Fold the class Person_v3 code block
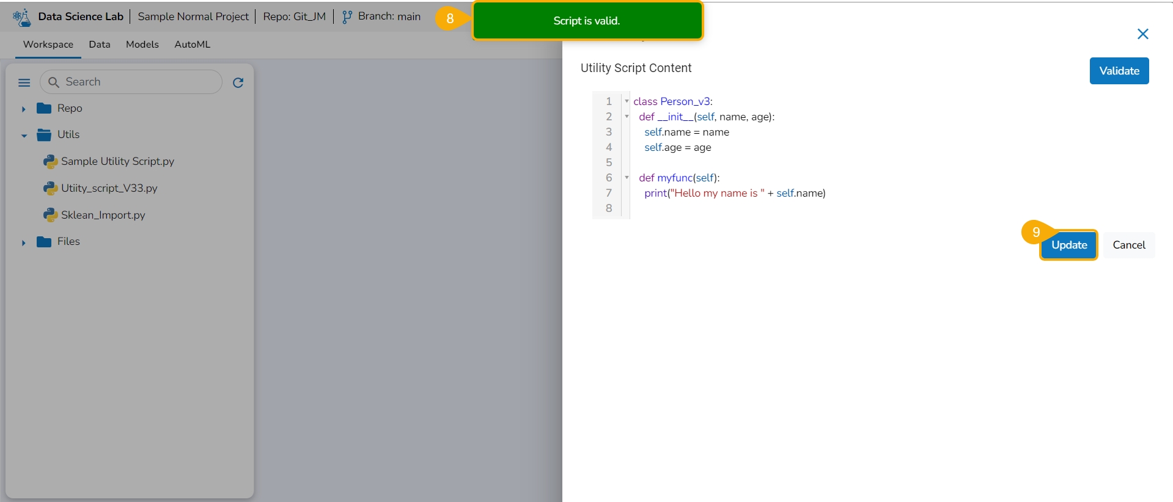This screenshot has height=502, width=1173. click(627, 101)
